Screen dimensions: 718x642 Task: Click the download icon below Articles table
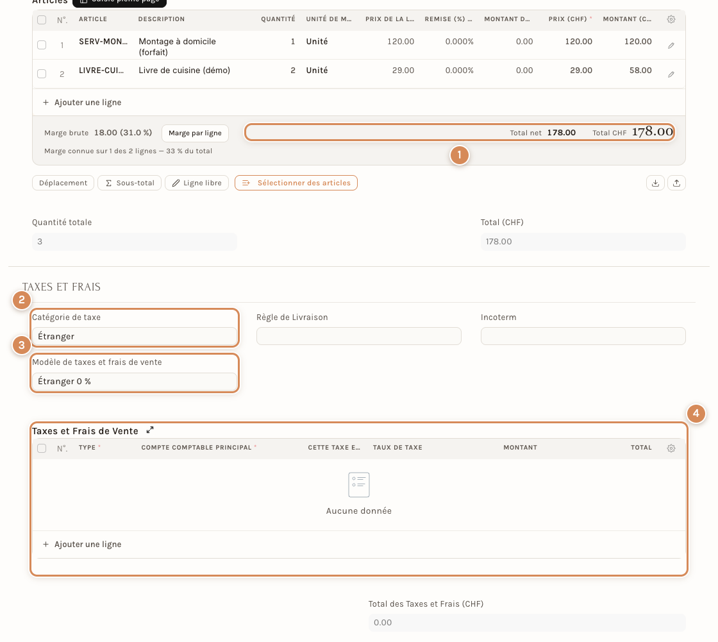[x=655, y=183]
